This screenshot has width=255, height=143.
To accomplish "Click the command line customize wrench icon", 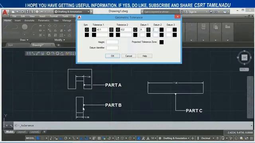I will tap(11, 126).
